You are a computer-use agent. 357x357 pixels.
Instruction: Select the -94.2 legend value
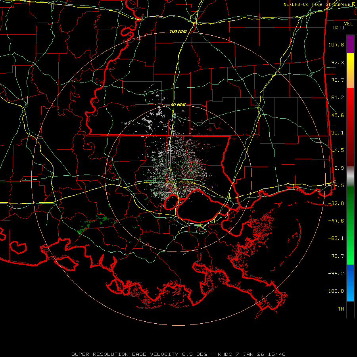click(x=336, y=274)
